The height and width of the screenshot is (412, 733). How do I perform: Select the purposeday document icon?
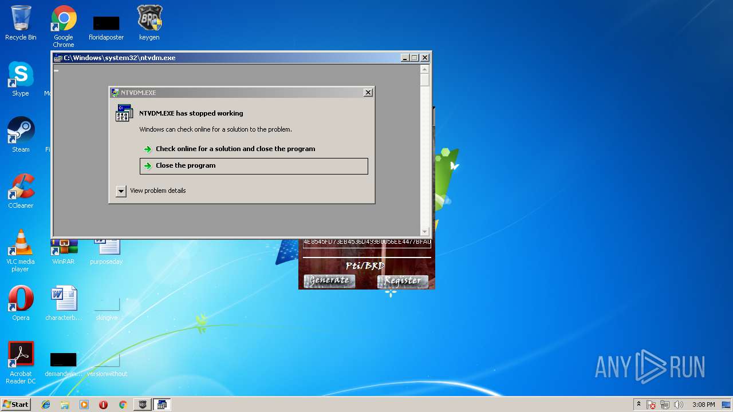click(107, 252)
